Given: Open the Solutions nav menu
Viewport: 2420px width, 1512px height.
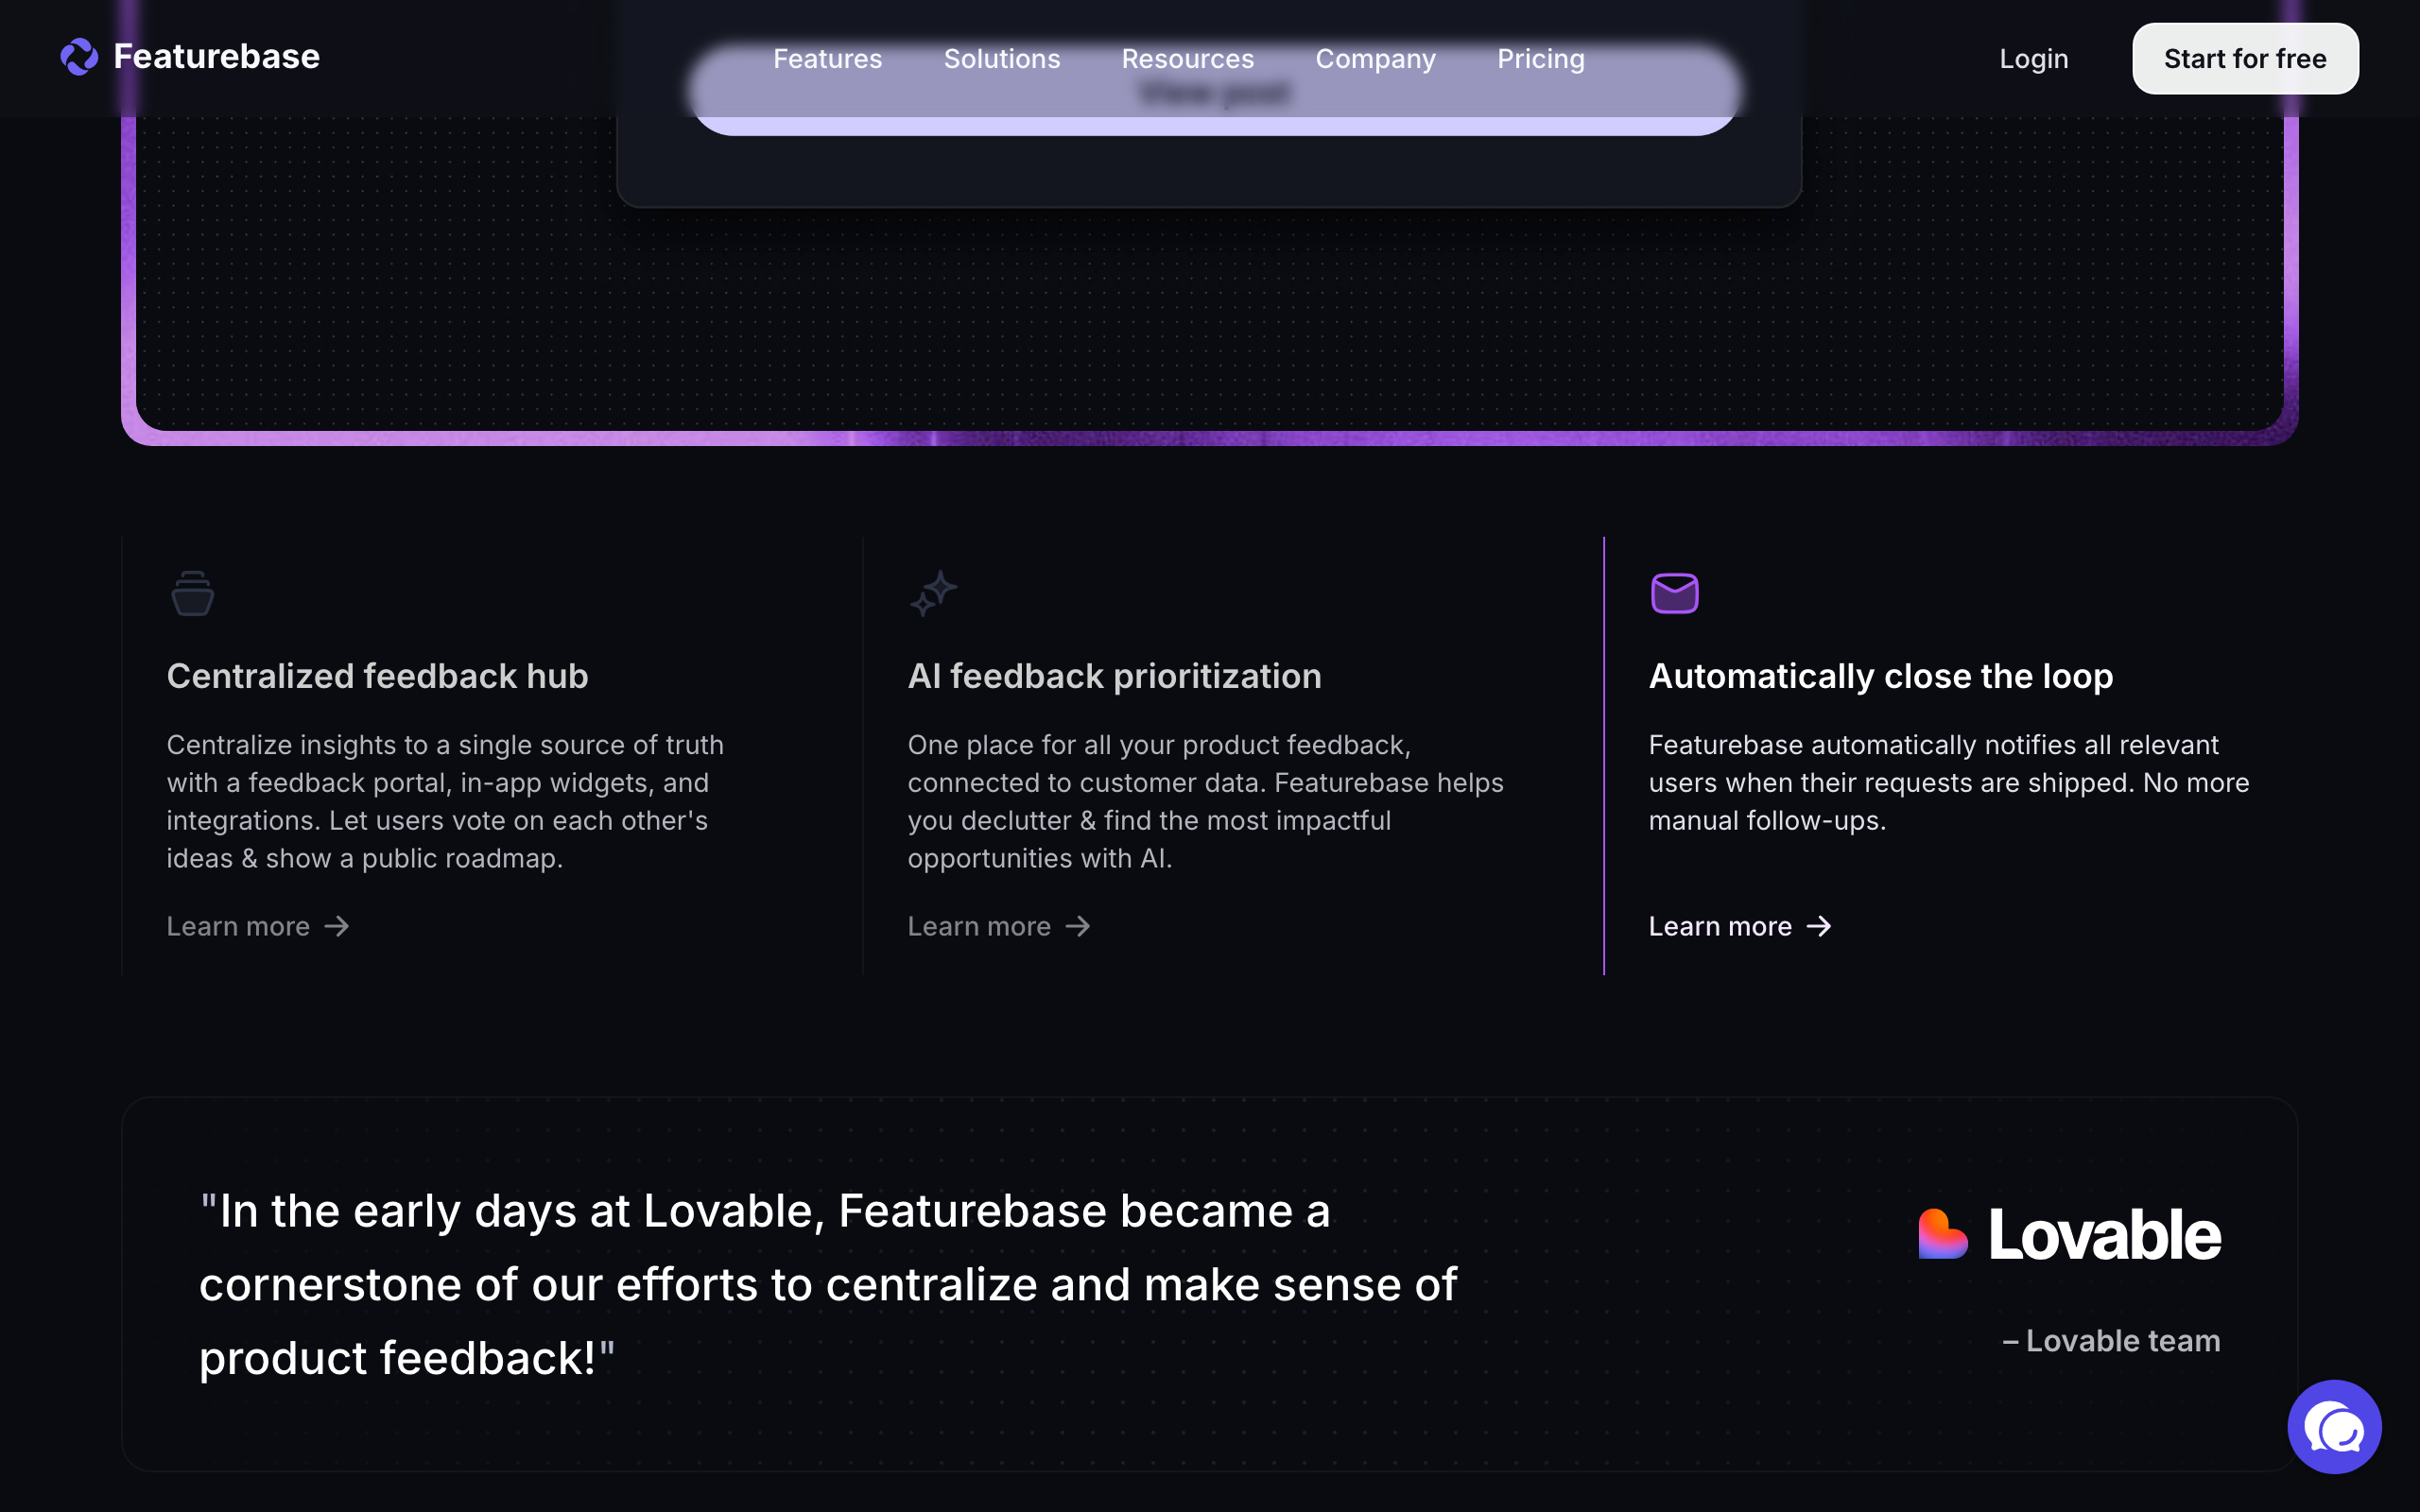Looking at the screenshot, I should click(1001, 59).
